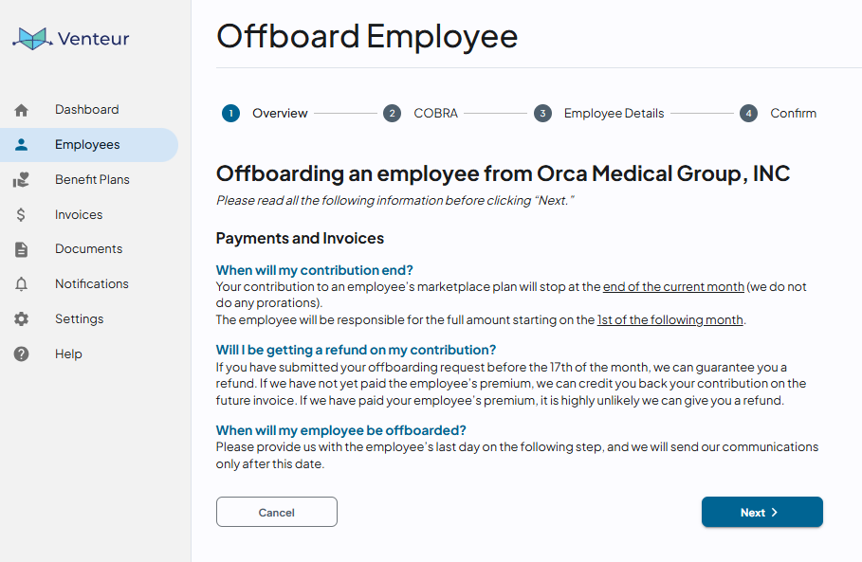Open the Settings gear icon
Screen dimensions: 862x562
click(22, 319)
